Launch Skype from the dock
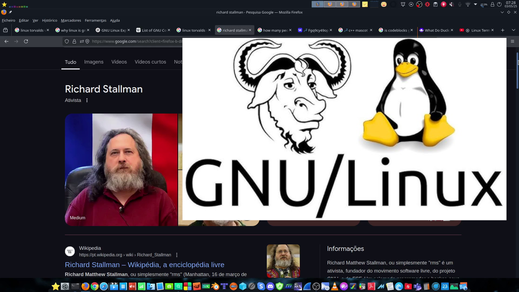519x292 pixels. (x=261, y=286)
